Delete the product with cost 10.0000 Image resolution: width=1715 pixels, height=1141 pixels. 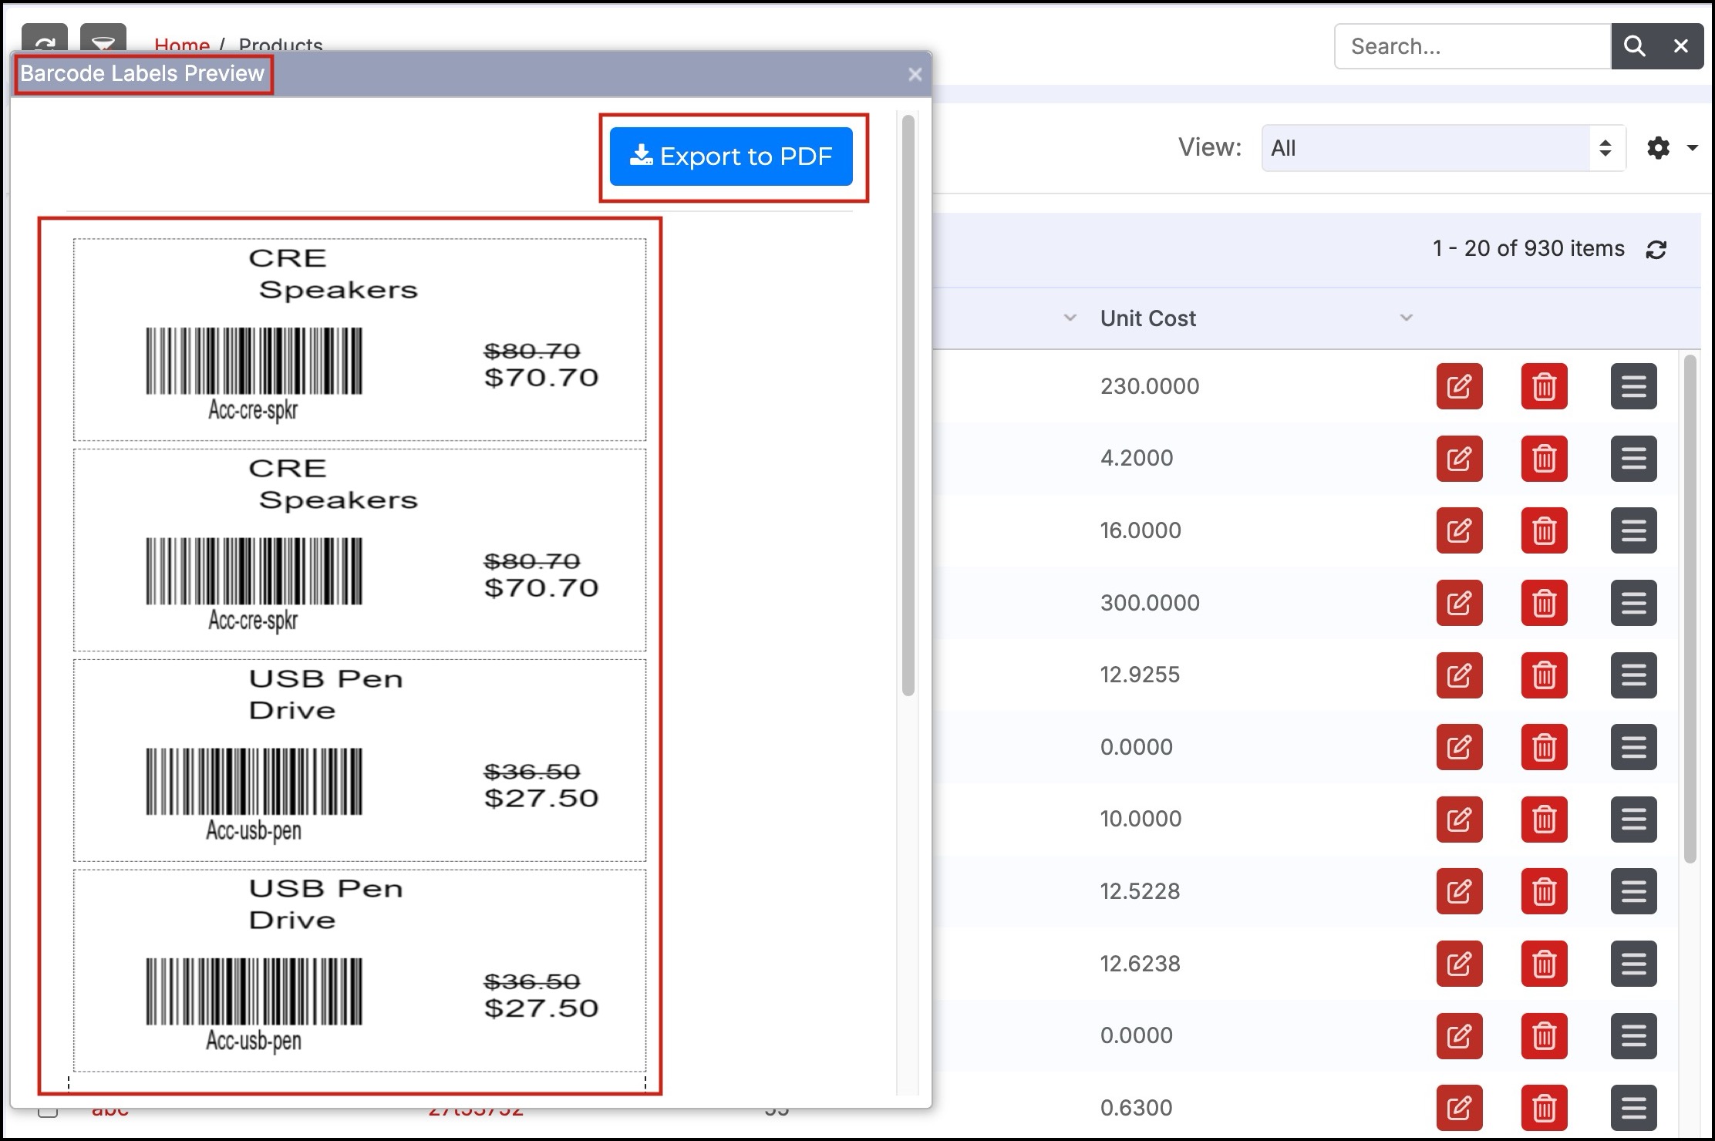[1544, 820]
